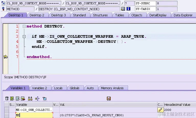The width and height of the screenshot is (196, 118).
Task: Click the Hexadecimal Value column header
Action: click(180, 104)
